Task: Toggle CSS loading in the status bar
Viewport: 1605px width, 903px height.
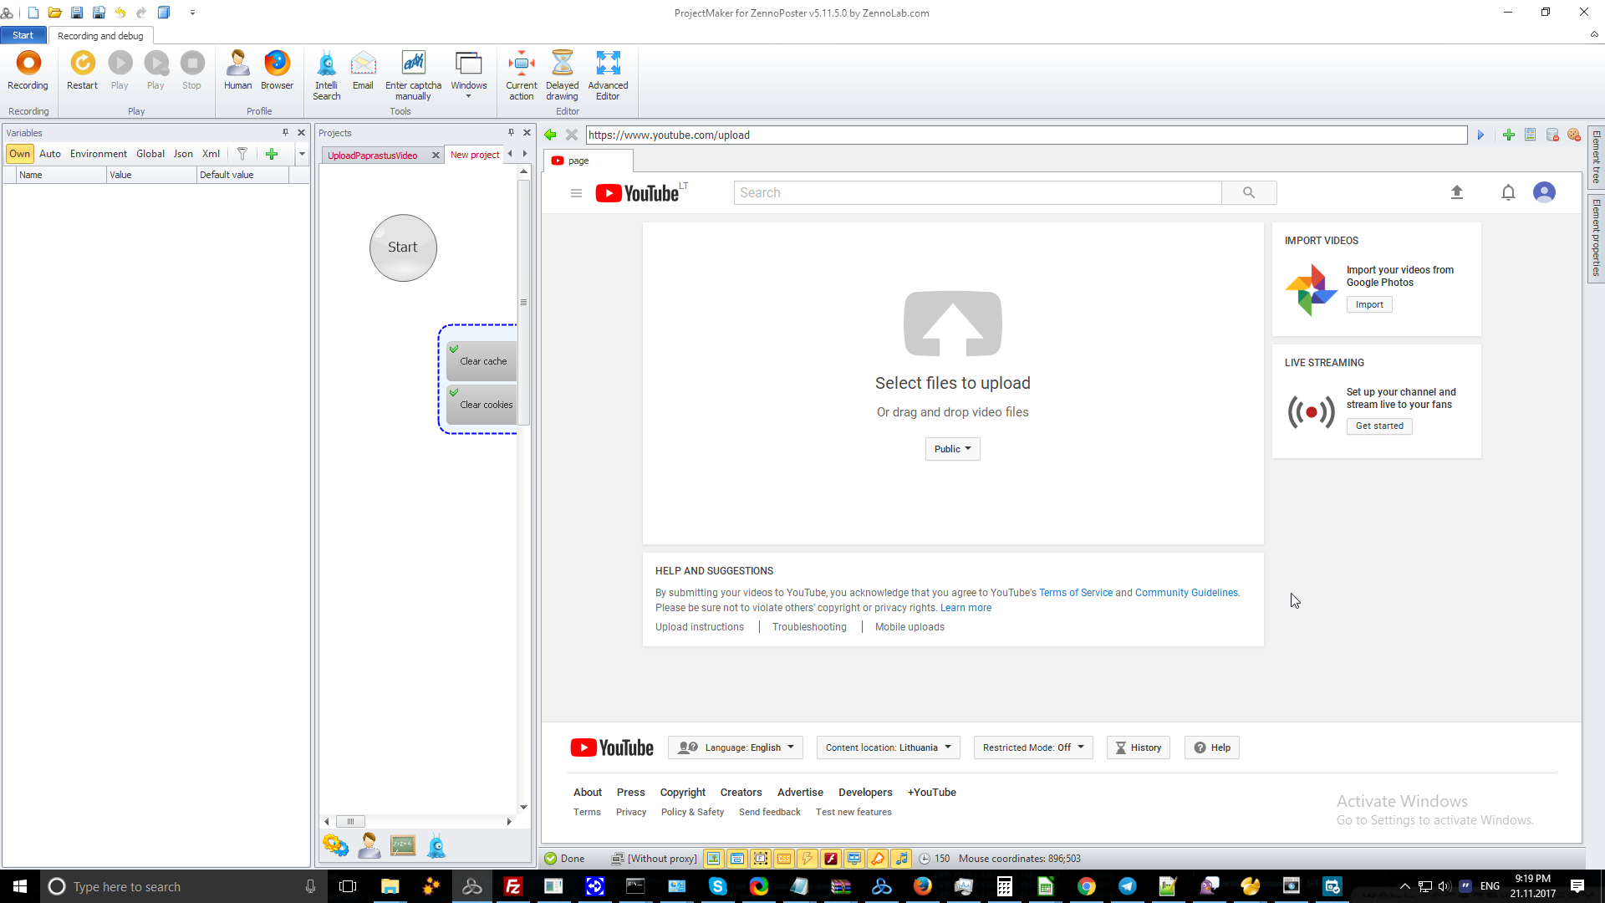Action: coord(784,859)
